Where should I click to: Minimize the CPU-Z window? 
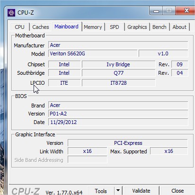click(x=156, y=11)
